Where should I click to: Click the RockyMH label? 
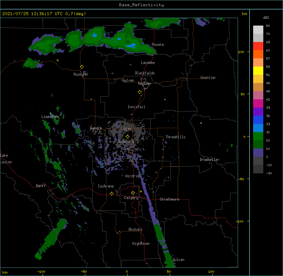pos(80,74)
